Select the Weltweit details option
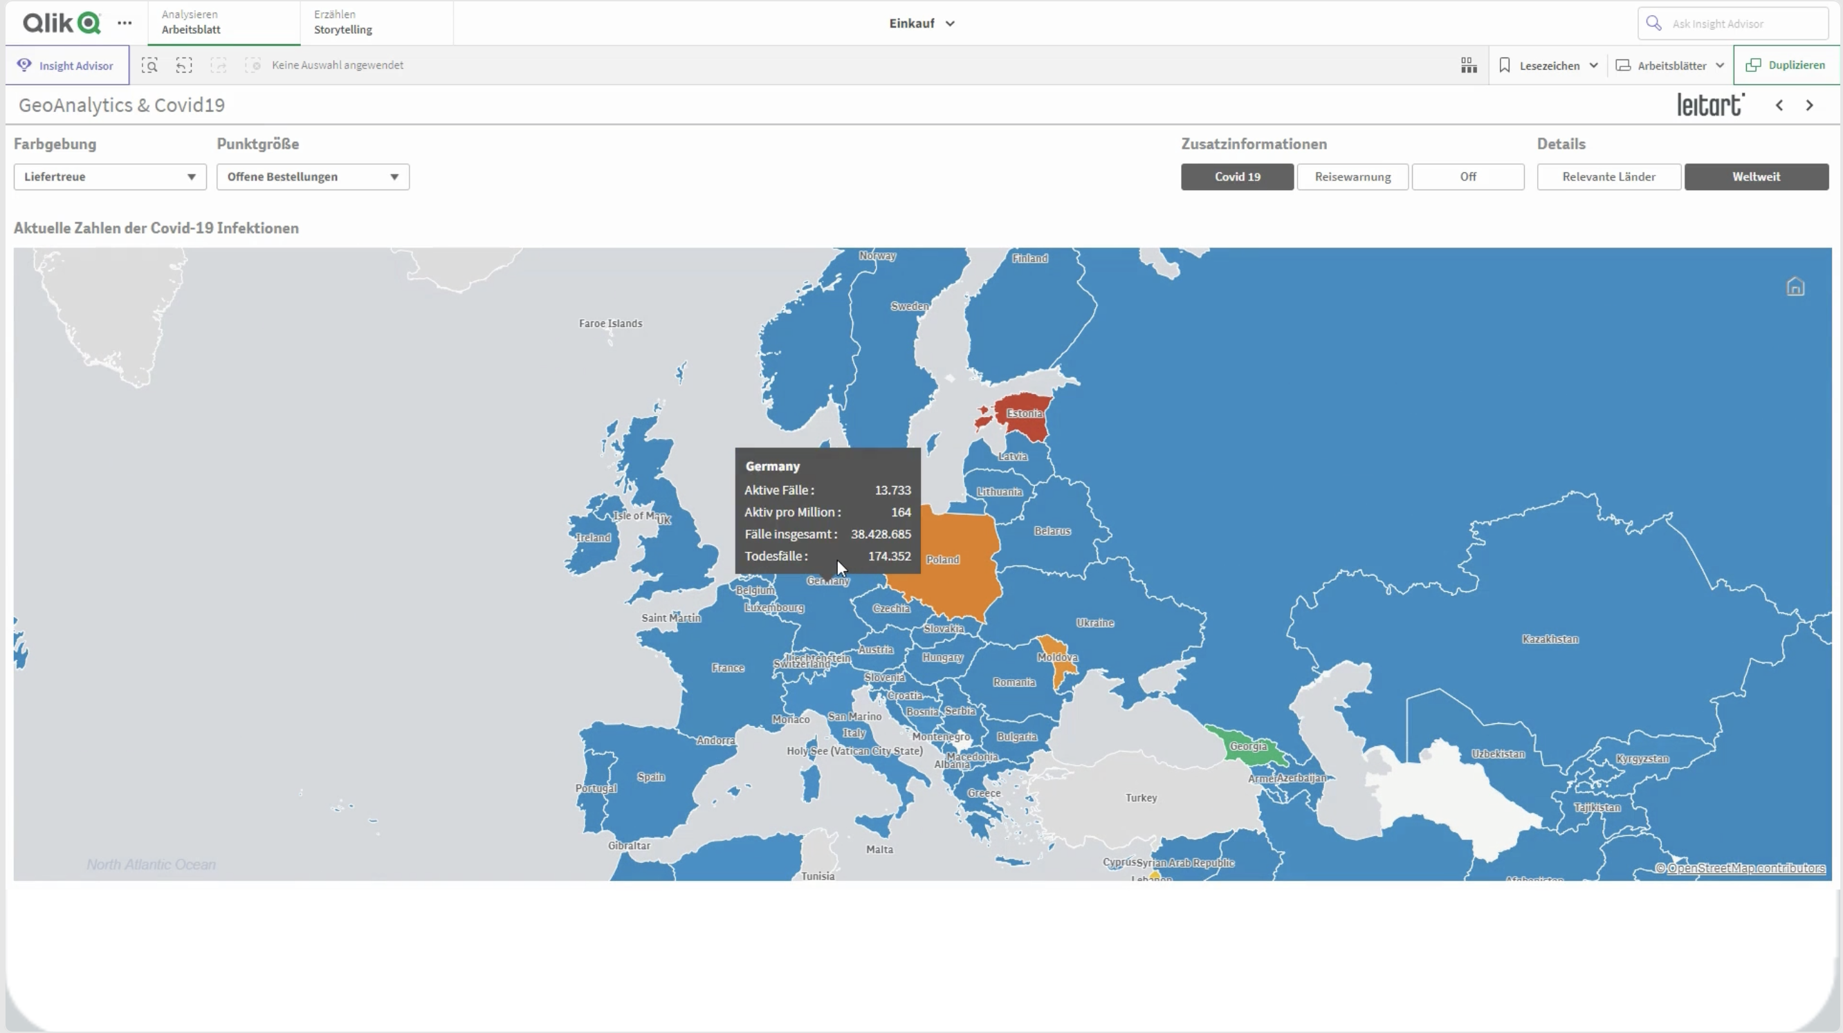1843x1033 pixels. tap(1757, 176)
